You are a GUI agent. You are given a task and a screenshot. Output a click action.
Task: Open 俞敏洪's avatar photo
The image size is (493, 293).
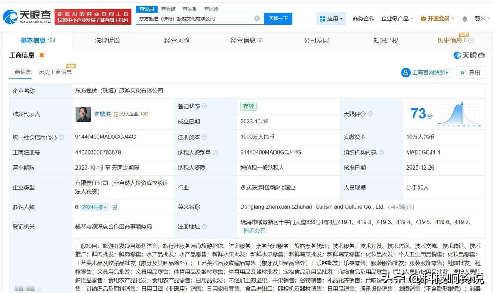83,114
